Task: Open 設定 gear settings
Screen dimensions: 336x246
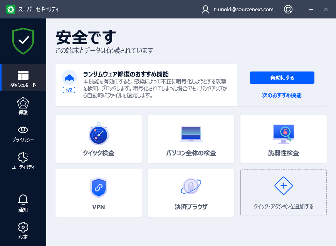Action: point(23,230)
